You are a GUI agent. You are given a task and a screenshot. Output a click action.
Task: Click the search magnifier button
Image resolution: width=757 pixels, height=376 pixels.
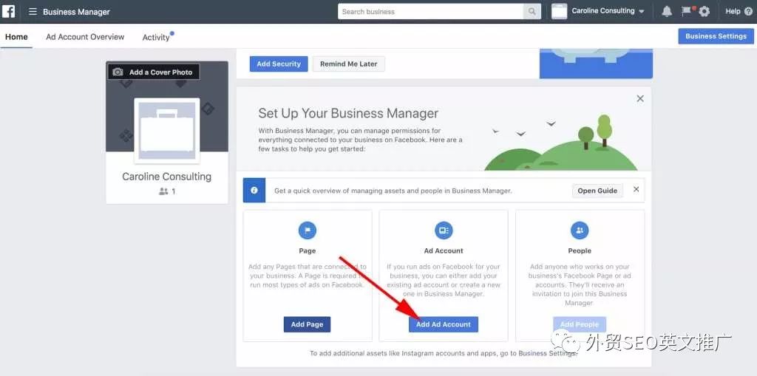(532, 12)
